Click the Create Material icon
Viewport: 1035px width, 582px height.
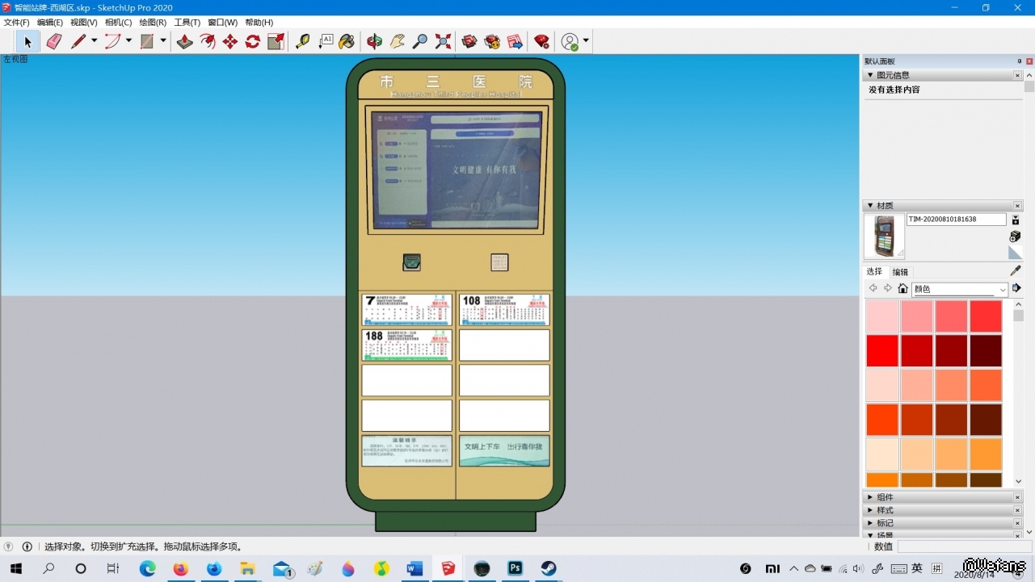coord(1016,237)
